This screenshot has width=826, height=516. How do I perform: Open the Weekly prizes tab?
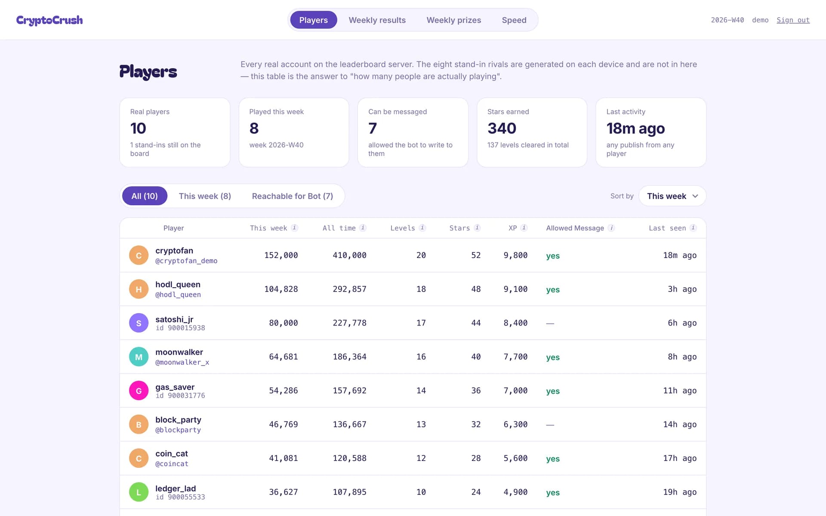click(454, 20)
